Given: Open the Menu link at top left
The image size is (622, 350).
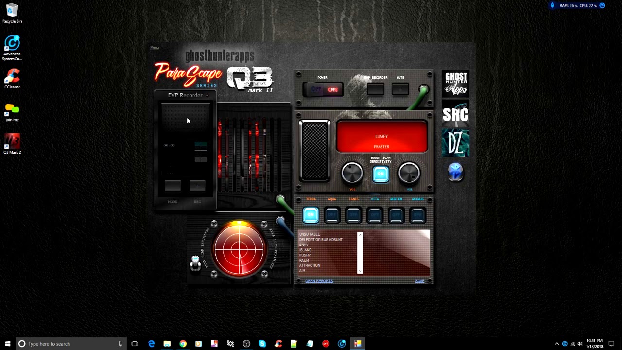Looking at the screenshot, I should [x=155, y=47].
